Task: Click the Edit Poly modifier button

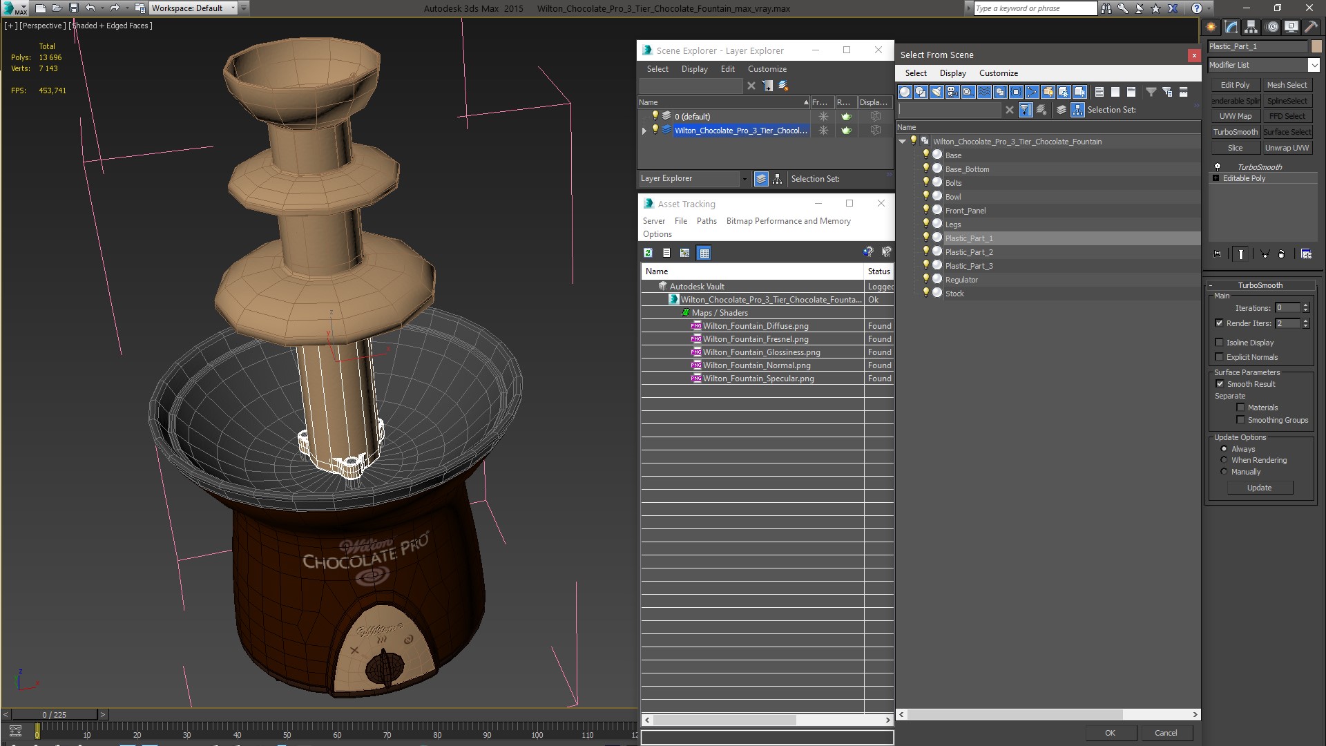Action: [x=1235, y=85]
